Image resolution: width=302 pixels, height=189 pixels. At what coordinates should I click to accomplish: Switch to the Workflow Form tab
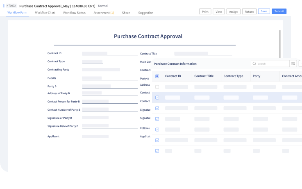[x=17, y=13]
